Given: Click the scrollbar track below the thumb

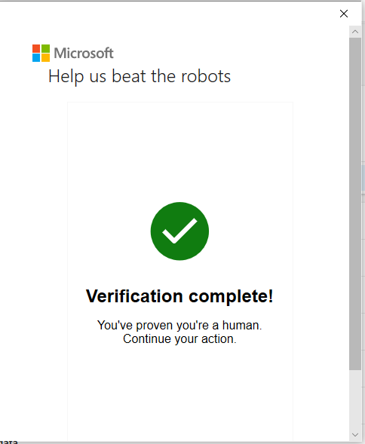Looking at the screenshot, I should [355, 400].
